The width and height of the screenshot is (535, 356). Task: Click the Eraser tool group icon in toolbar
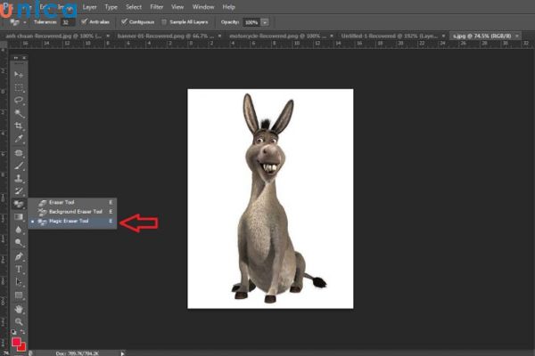click(19, 204)
